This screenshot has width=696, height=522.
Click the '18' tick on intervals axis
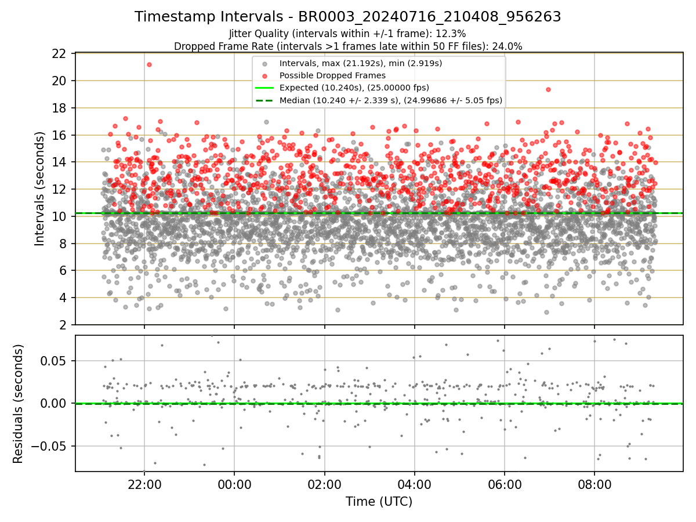click(x=59, y=108)
